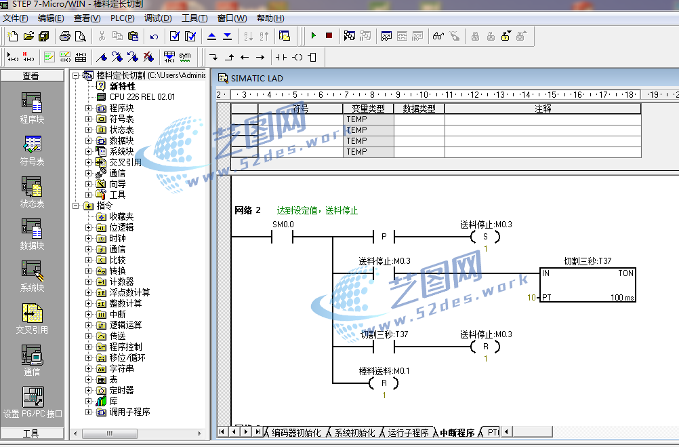
Task: Click the New project icon
Action: 13,36
